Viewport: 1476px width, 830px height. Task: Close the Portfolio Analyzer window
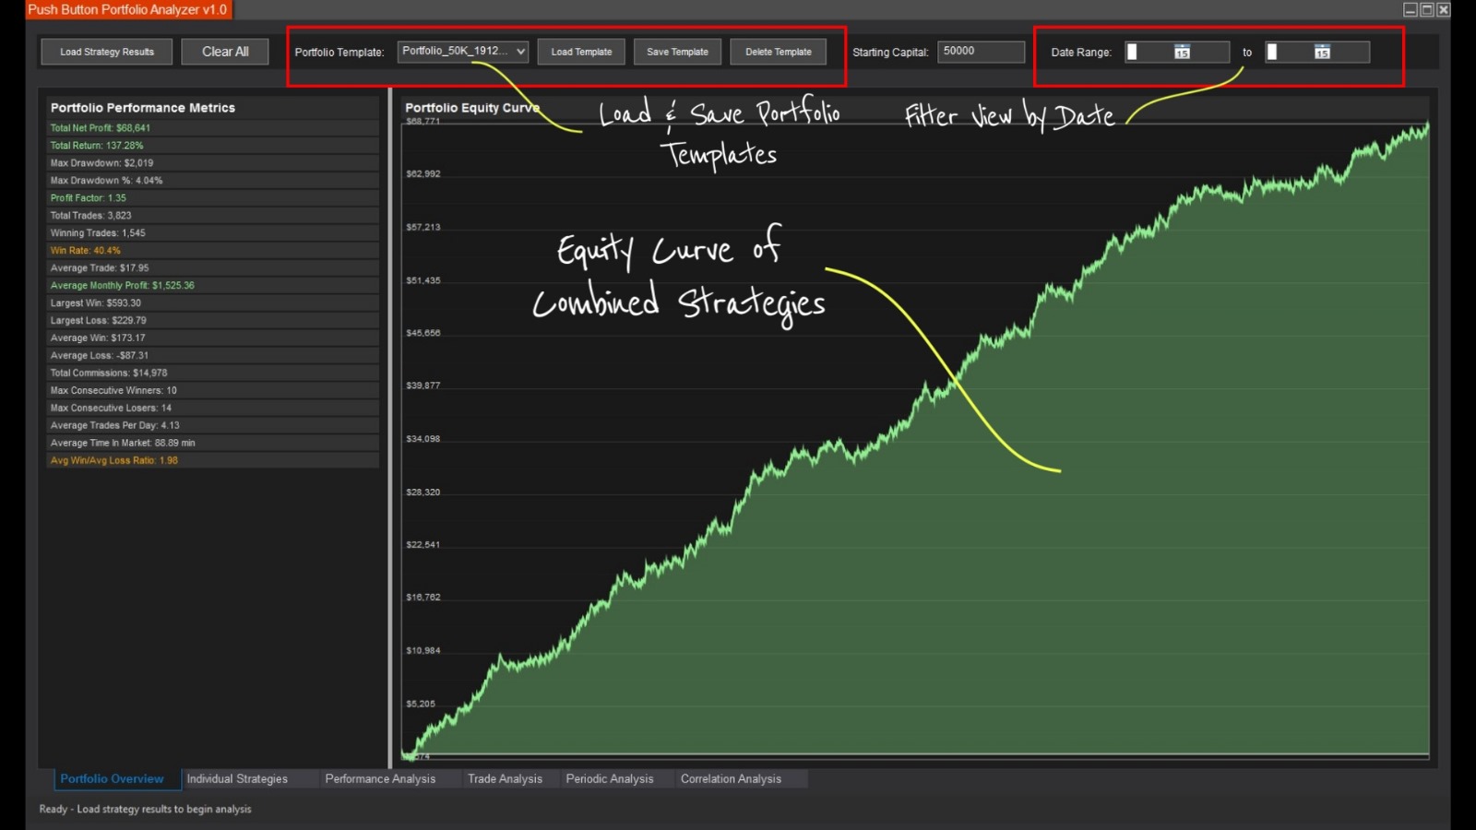(x=1444, y=10)
